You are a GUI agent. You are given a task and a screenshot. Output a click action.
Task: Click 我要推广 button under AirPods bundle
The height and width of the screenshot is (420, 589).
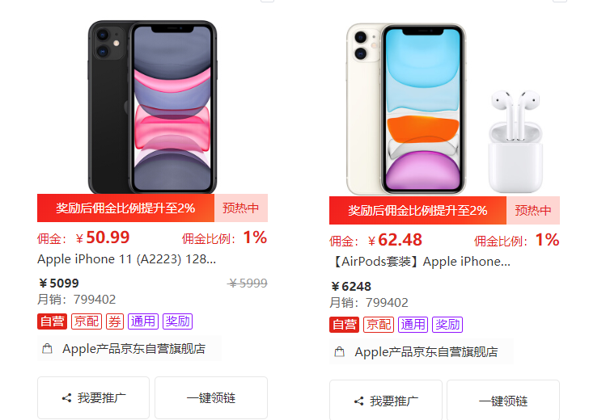386,401
